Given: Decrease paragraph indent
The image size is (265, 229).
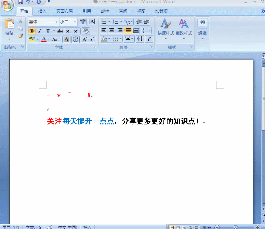Looking at the screenshot, I should pyautogui.click(x=139, y=22).
